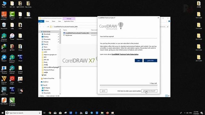Image resolution: width=205 pixels, height=115 pixels.
Task: Open Adobe Audition 3.0 desktop icon
Action: click(x=4, y=91)
